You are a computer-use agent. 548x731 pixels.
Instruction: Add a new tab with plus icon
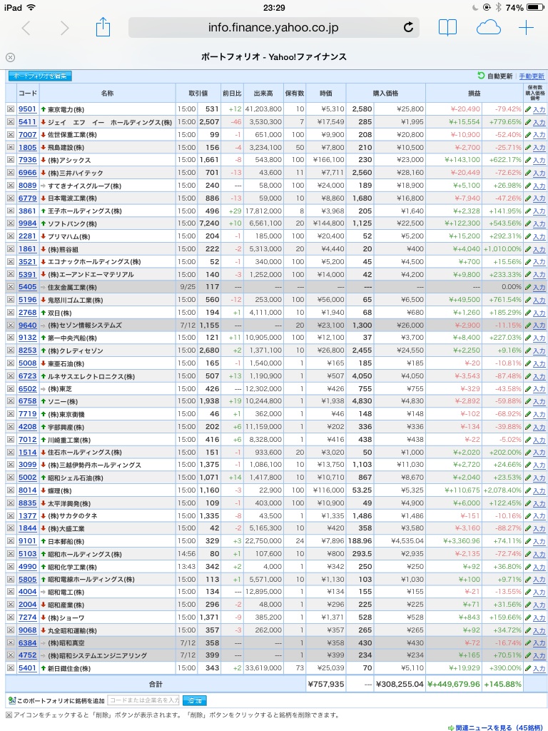click(x=526, y=28)
